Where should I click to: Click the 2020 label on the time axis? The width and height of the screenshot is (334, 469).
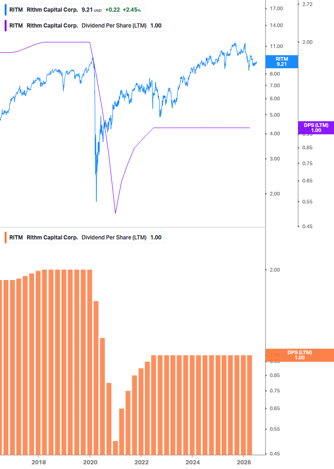point(90,462)
